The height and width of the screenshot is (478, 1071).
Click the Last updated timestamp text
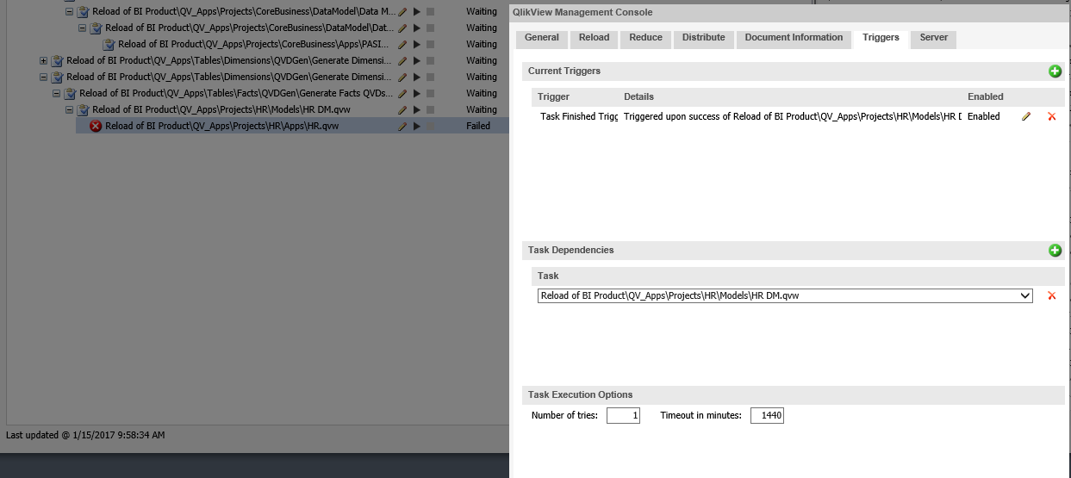85,435
